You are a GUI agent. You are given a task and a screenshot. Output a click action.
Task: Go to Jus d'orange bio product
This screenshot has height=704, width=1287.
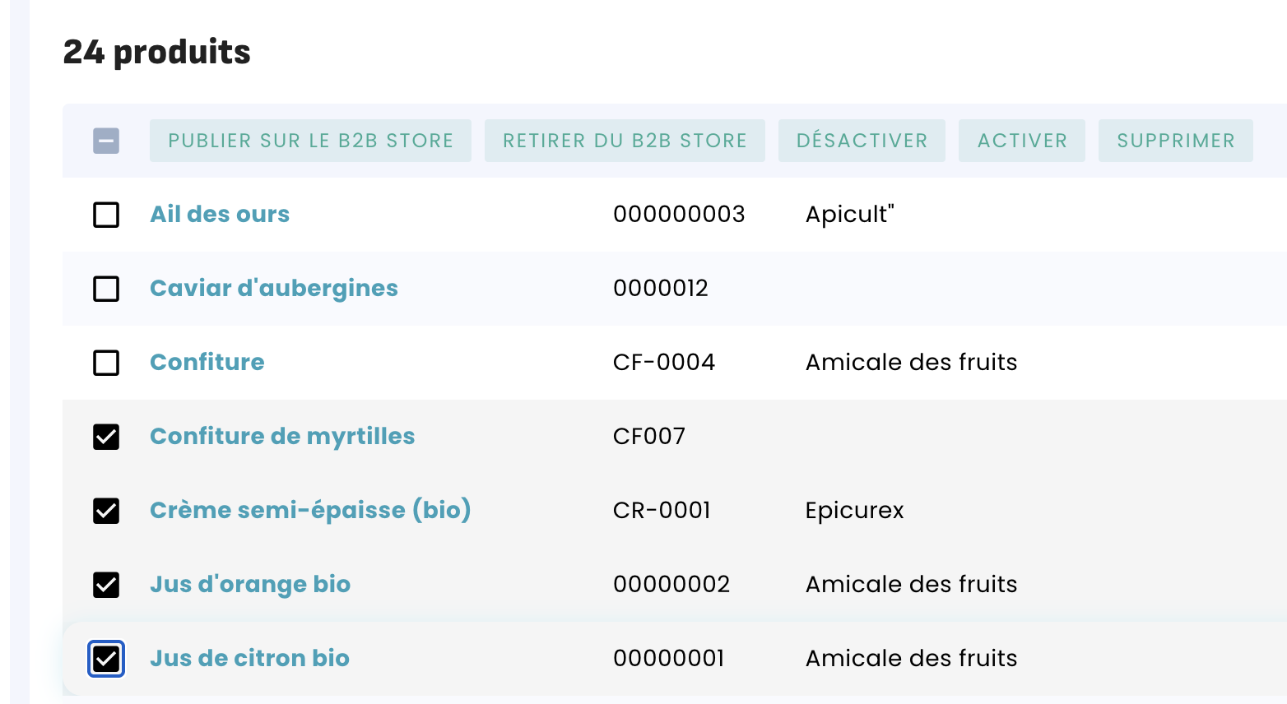(250, 585)
